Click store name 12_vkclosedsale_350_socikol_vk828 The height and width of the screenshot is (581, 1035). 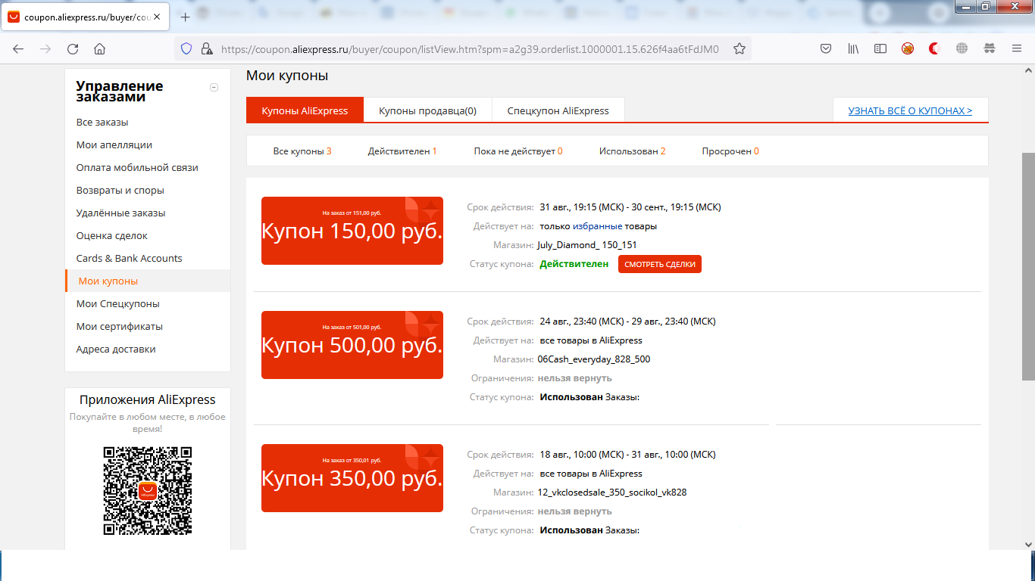point(612,492)
